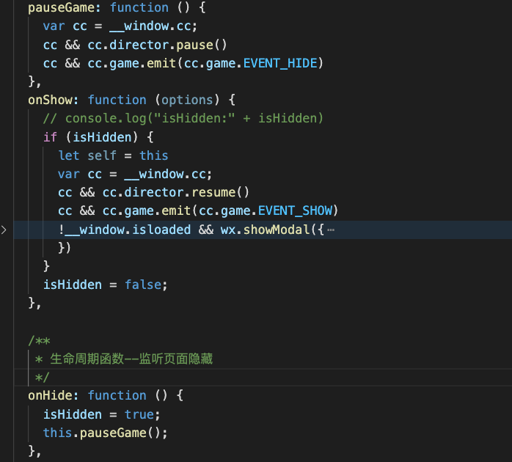
Task: Click '!__window.isloaded' in highlighted line
Action: [125, 230]
